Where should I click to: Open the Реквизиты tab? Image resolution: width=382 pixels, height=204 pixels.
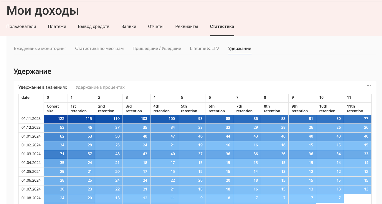[186, 26]
